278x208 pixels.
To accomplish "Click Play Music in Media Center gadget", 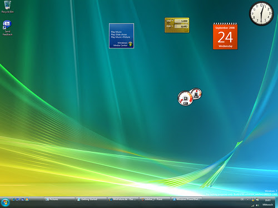I will tap(116, 32).
